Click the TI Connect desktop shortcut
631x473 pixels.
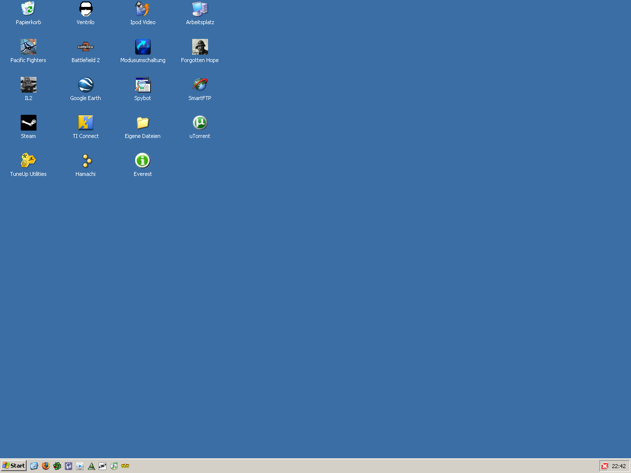click(86, 123)
